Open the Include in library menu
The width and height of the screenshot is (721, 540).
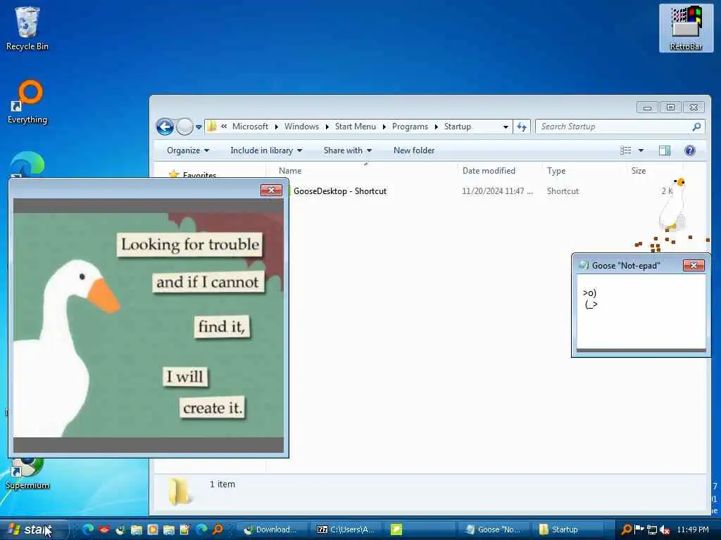pos(265,150)
